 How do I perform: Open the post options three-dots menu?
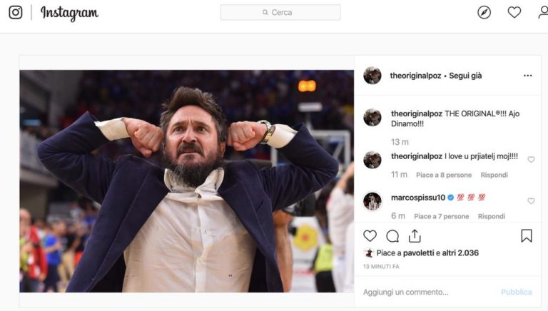(527, 76)
